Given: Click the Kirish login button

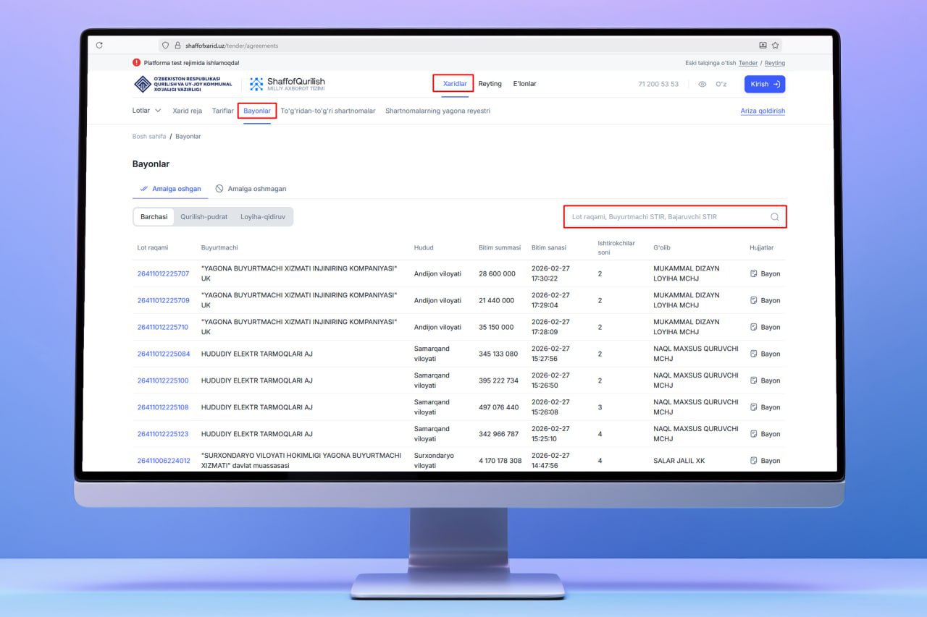Looking at the screenshot, I should (x=764, y=85).
